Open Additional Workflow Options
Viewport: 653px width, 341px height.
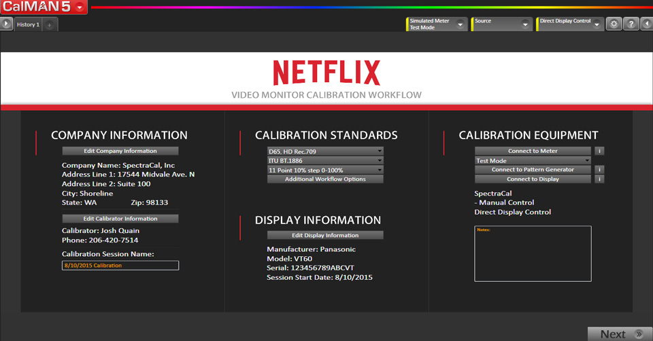click(325, 179)
